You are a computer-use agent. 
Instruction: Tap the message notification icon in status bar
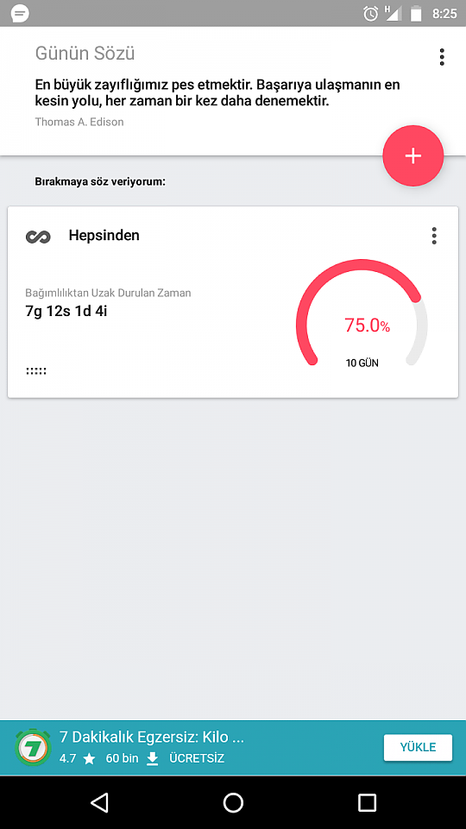(x=20, y=13)
